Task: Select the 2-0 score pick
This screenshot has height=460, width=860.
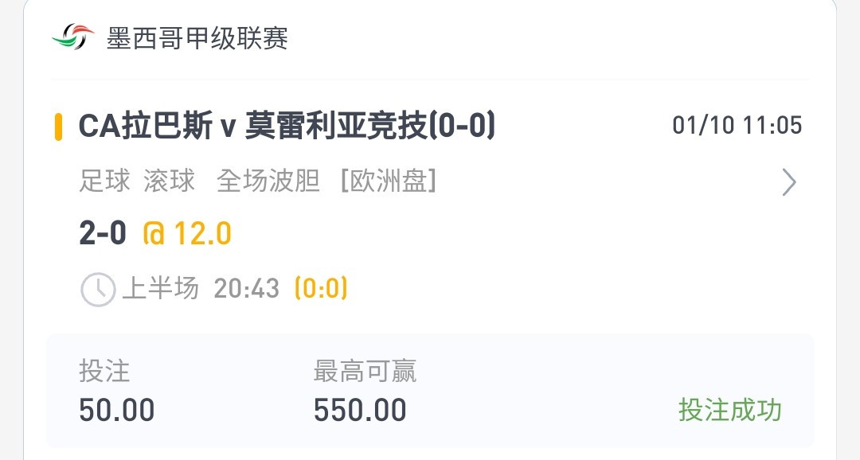Action: point(103,233)
